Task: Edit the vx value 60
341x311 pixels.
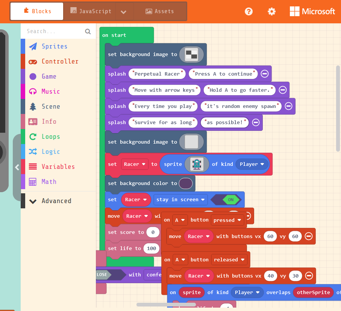Action: (x=270, y=236)
